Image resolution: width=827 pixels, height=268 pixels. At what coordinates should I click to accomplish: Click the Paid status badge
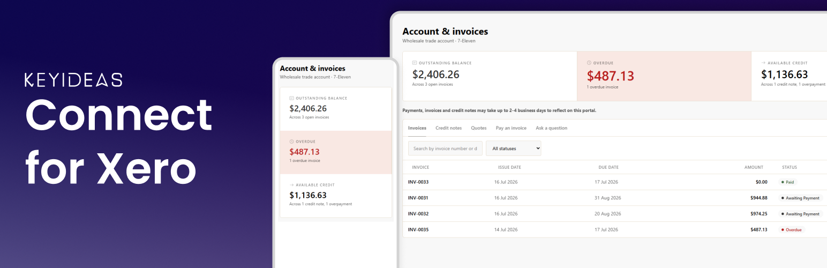coord(788,182)
